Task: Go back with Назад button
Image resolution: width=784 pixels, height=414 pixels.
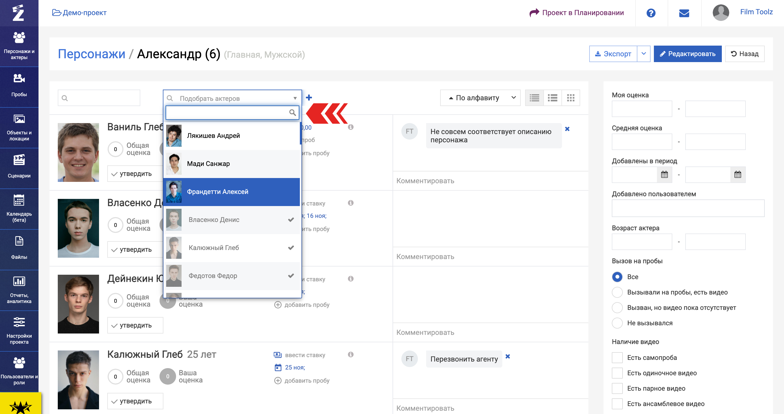Action: point(744,54)
